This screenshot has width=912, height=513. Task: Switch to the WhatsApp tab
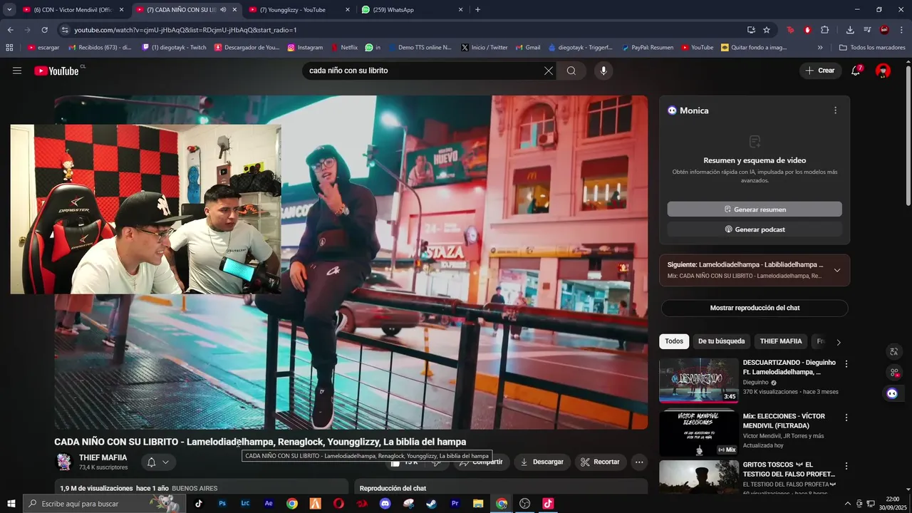pyautogui.click(x=413, y=10)
